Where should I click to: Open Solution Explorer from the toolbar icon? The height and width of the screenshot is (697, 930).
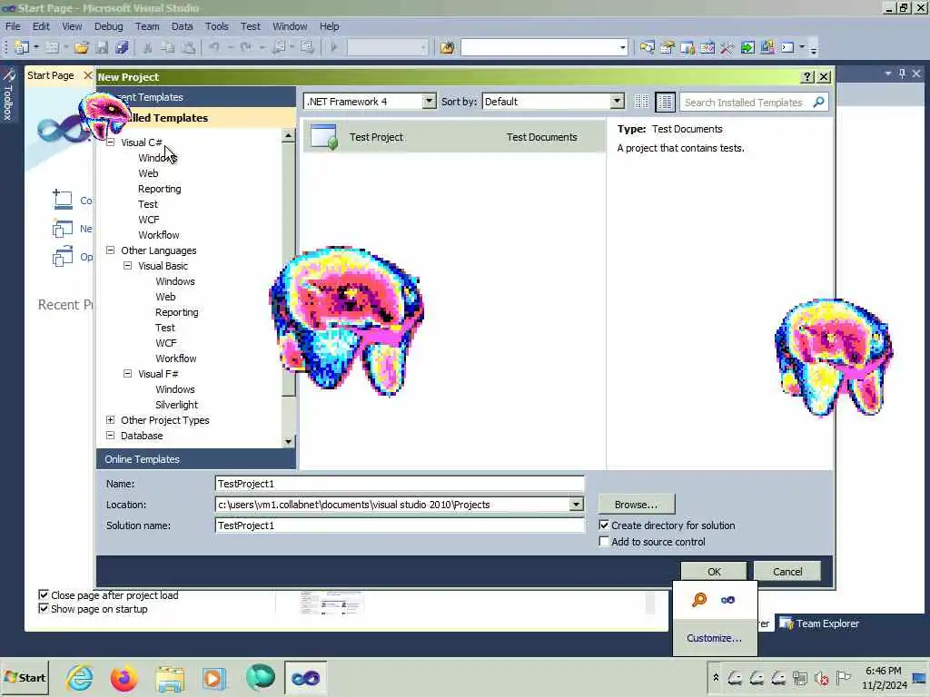(x=647, y=47)
